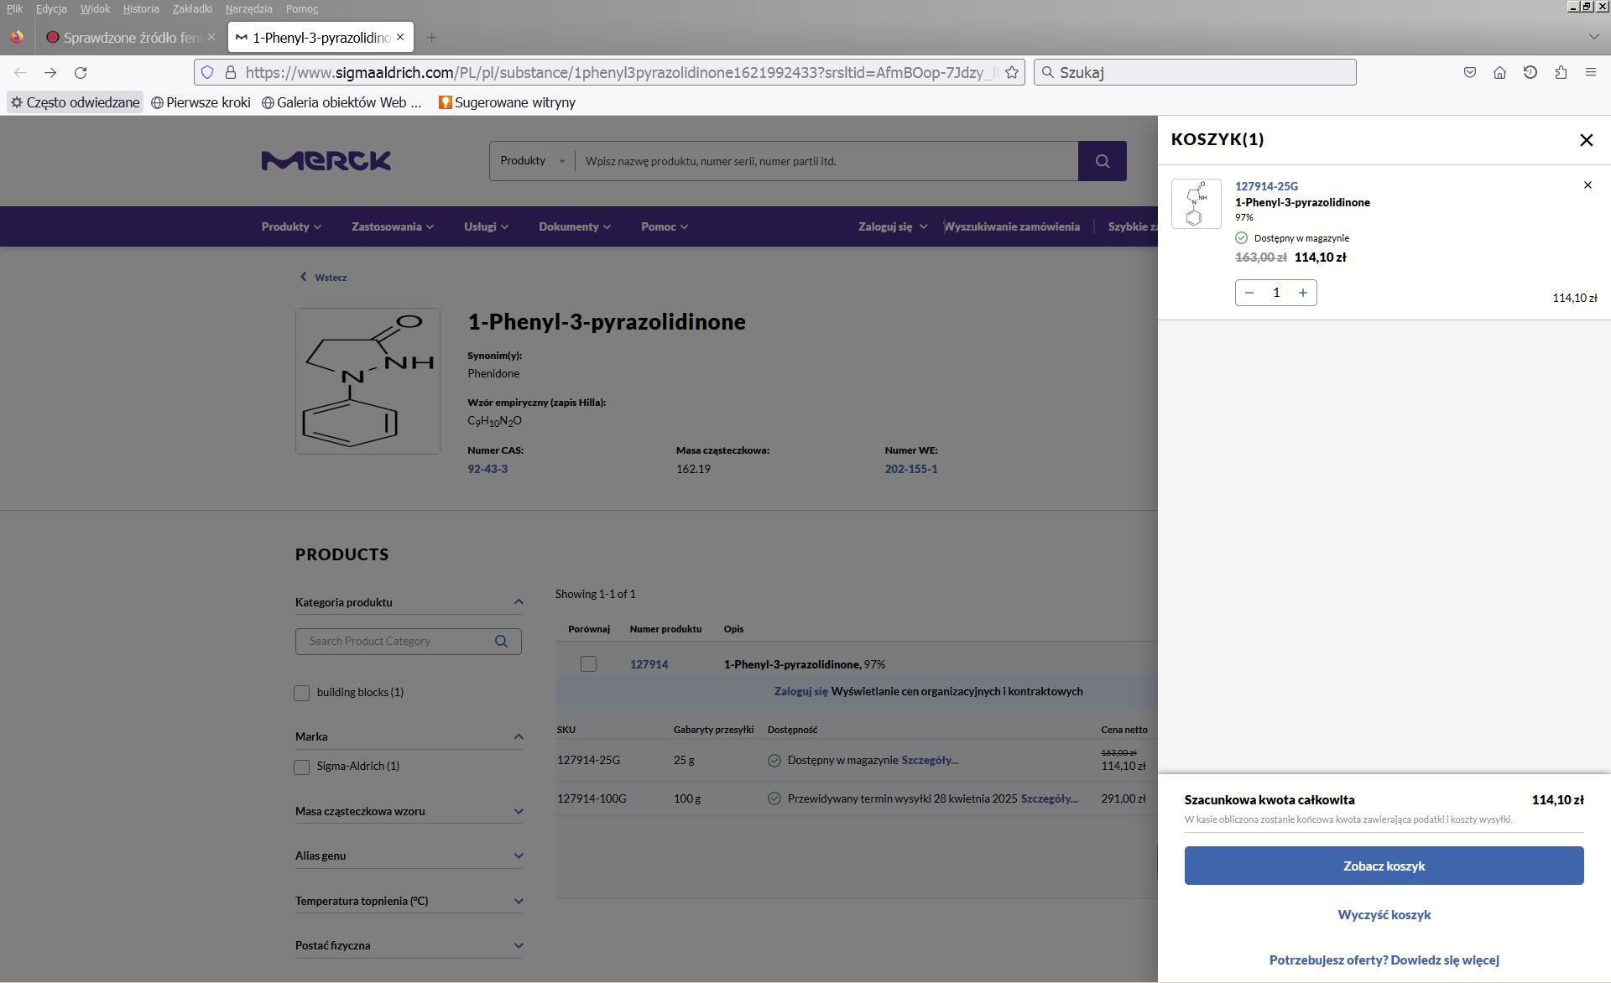Select compare checkbox for product 127914
Viewport: 1611px width, 983px height.
click(588, 664)
